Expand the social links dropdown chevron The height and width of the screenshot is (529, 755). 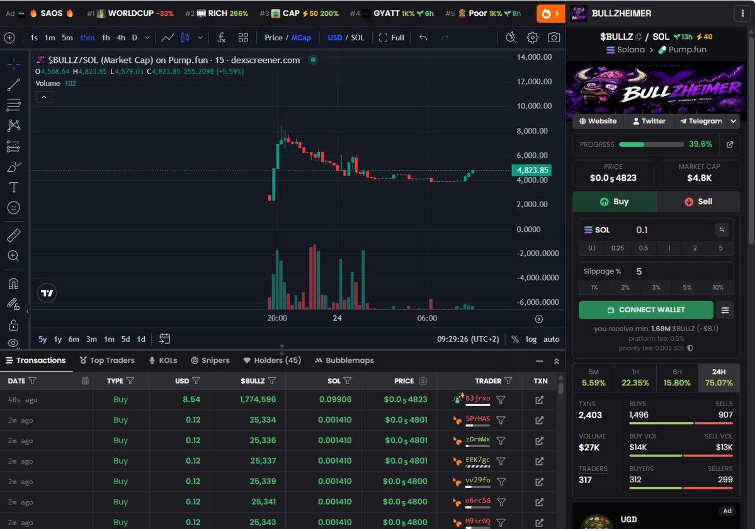click(733, 122)
